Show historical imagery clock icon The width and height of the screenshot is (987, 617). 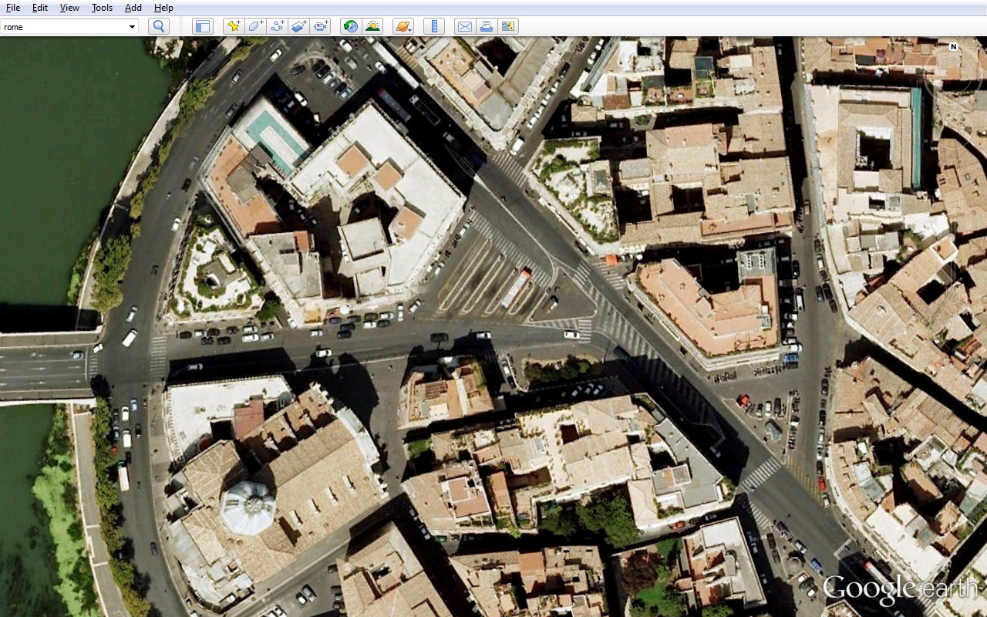click(351, 26)
